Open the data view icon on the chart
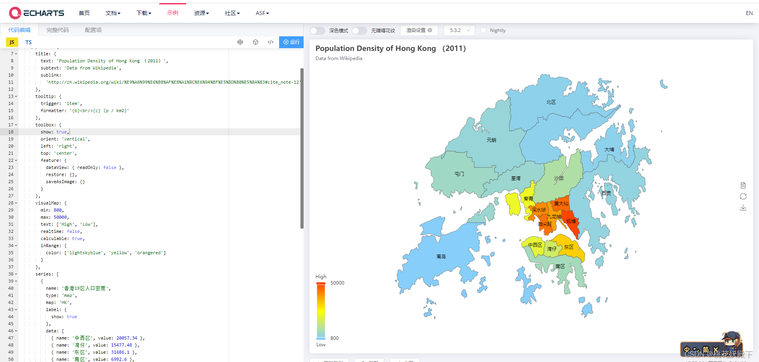This screenshot has width=759, height=362. point(743,185)
